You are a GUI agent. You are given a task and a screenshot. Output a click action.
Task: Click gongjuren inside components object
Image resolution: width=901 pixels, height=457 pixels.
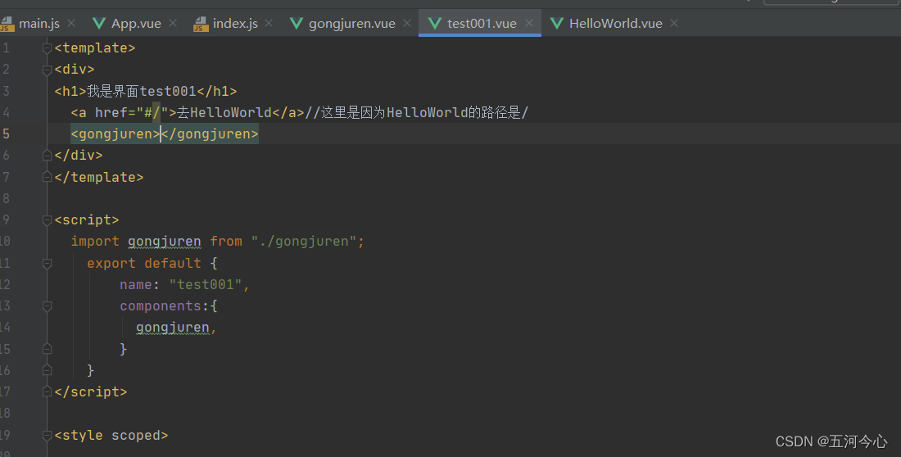coord(172,328)
